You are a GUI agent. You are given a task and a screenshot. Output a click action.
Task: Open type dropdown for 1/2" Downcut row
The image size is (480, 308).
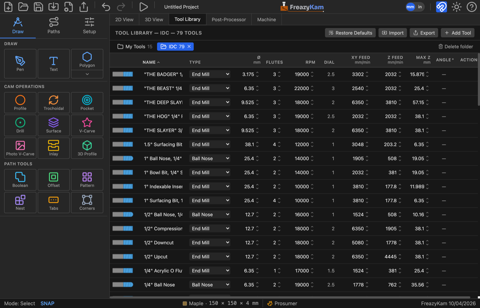[x=210, y=243]
